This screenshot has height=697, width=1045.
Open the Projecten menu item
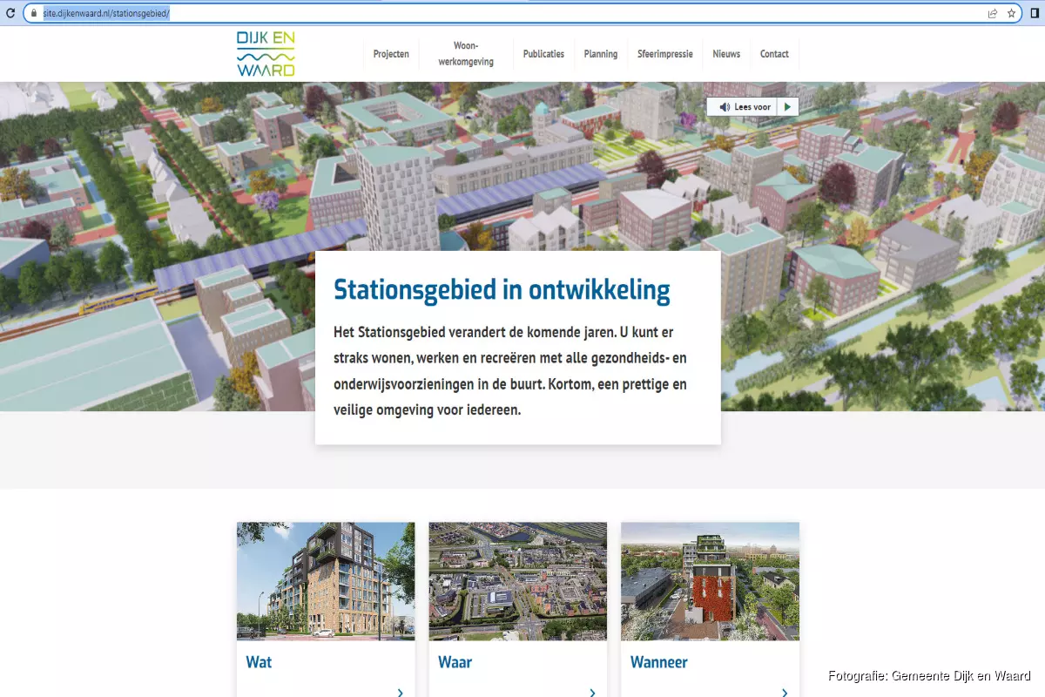click(x=391, y=54)
